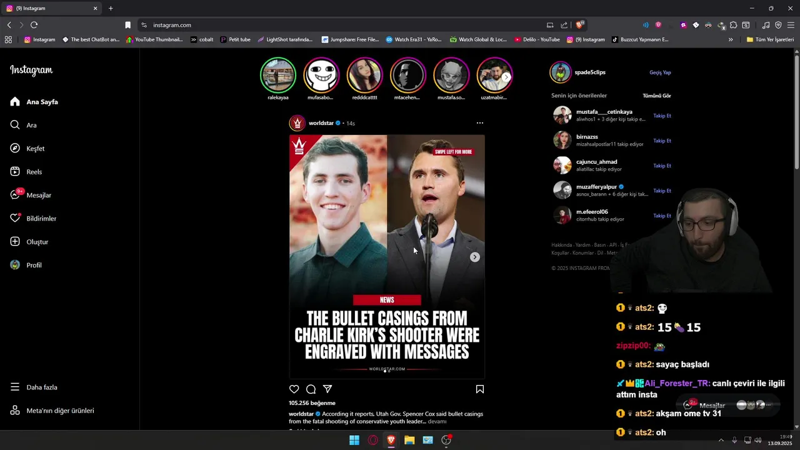Click the Instagram logo
Screen dimensions: 800x450
[31, 70]
